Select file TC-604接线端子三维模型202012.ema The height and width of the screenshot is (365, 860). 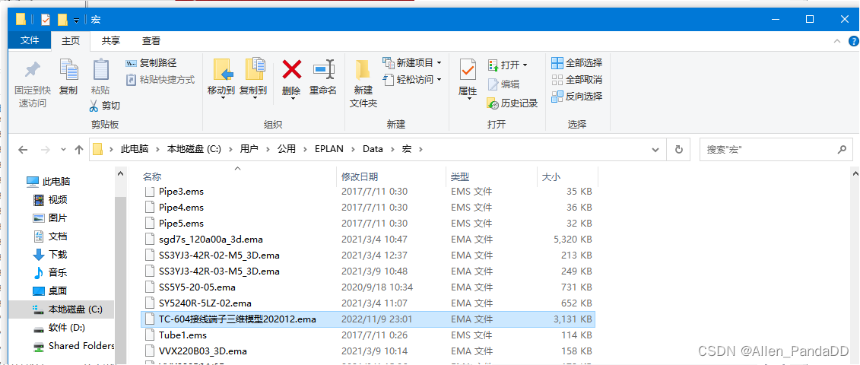[368, 319]
